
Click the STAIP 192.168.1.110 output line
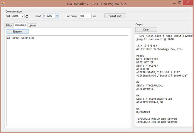pos(158,72)
